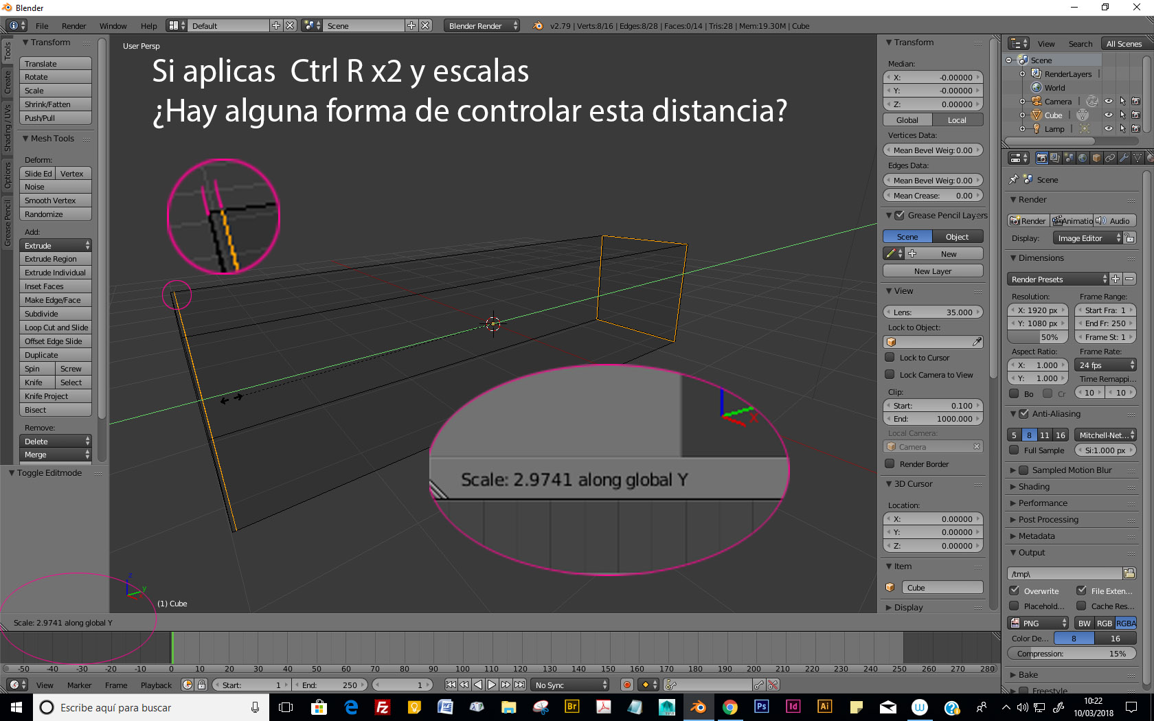
Task: Open the render properties tab icon
Action: pyautogui.click(x=1041, y=158)
